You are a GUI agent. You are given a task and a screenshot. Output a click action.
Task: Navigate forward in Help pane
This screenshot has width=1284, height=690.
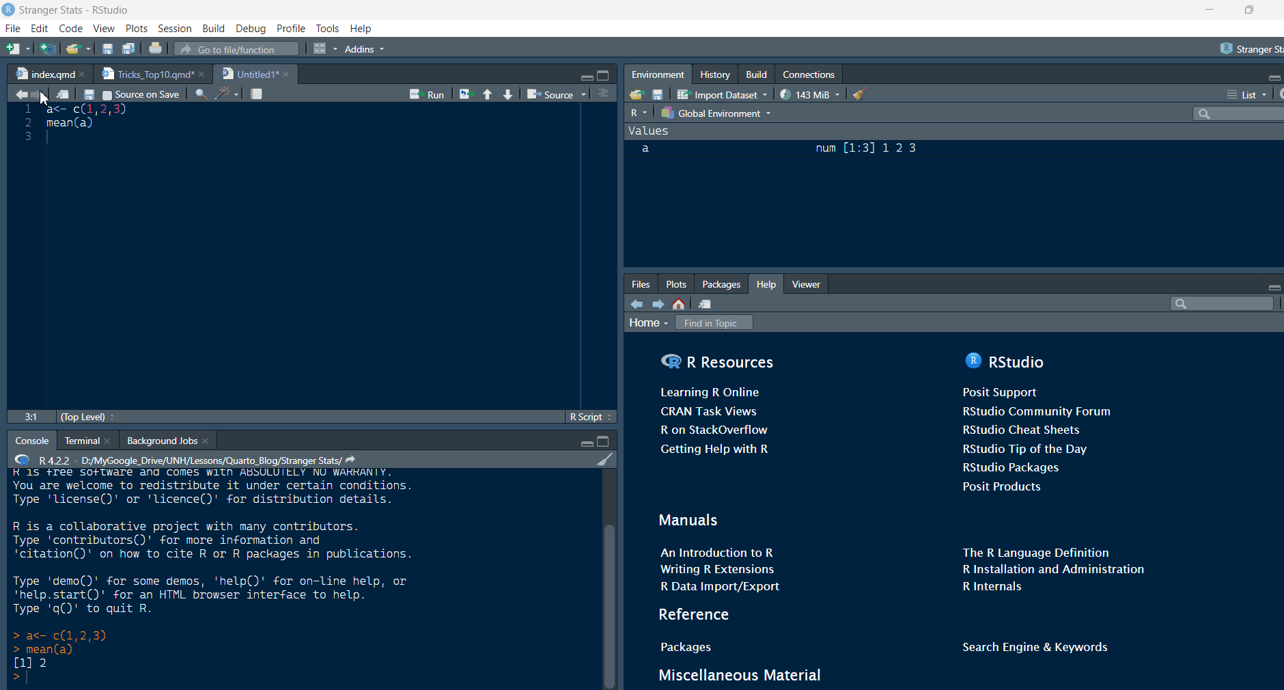658,304
